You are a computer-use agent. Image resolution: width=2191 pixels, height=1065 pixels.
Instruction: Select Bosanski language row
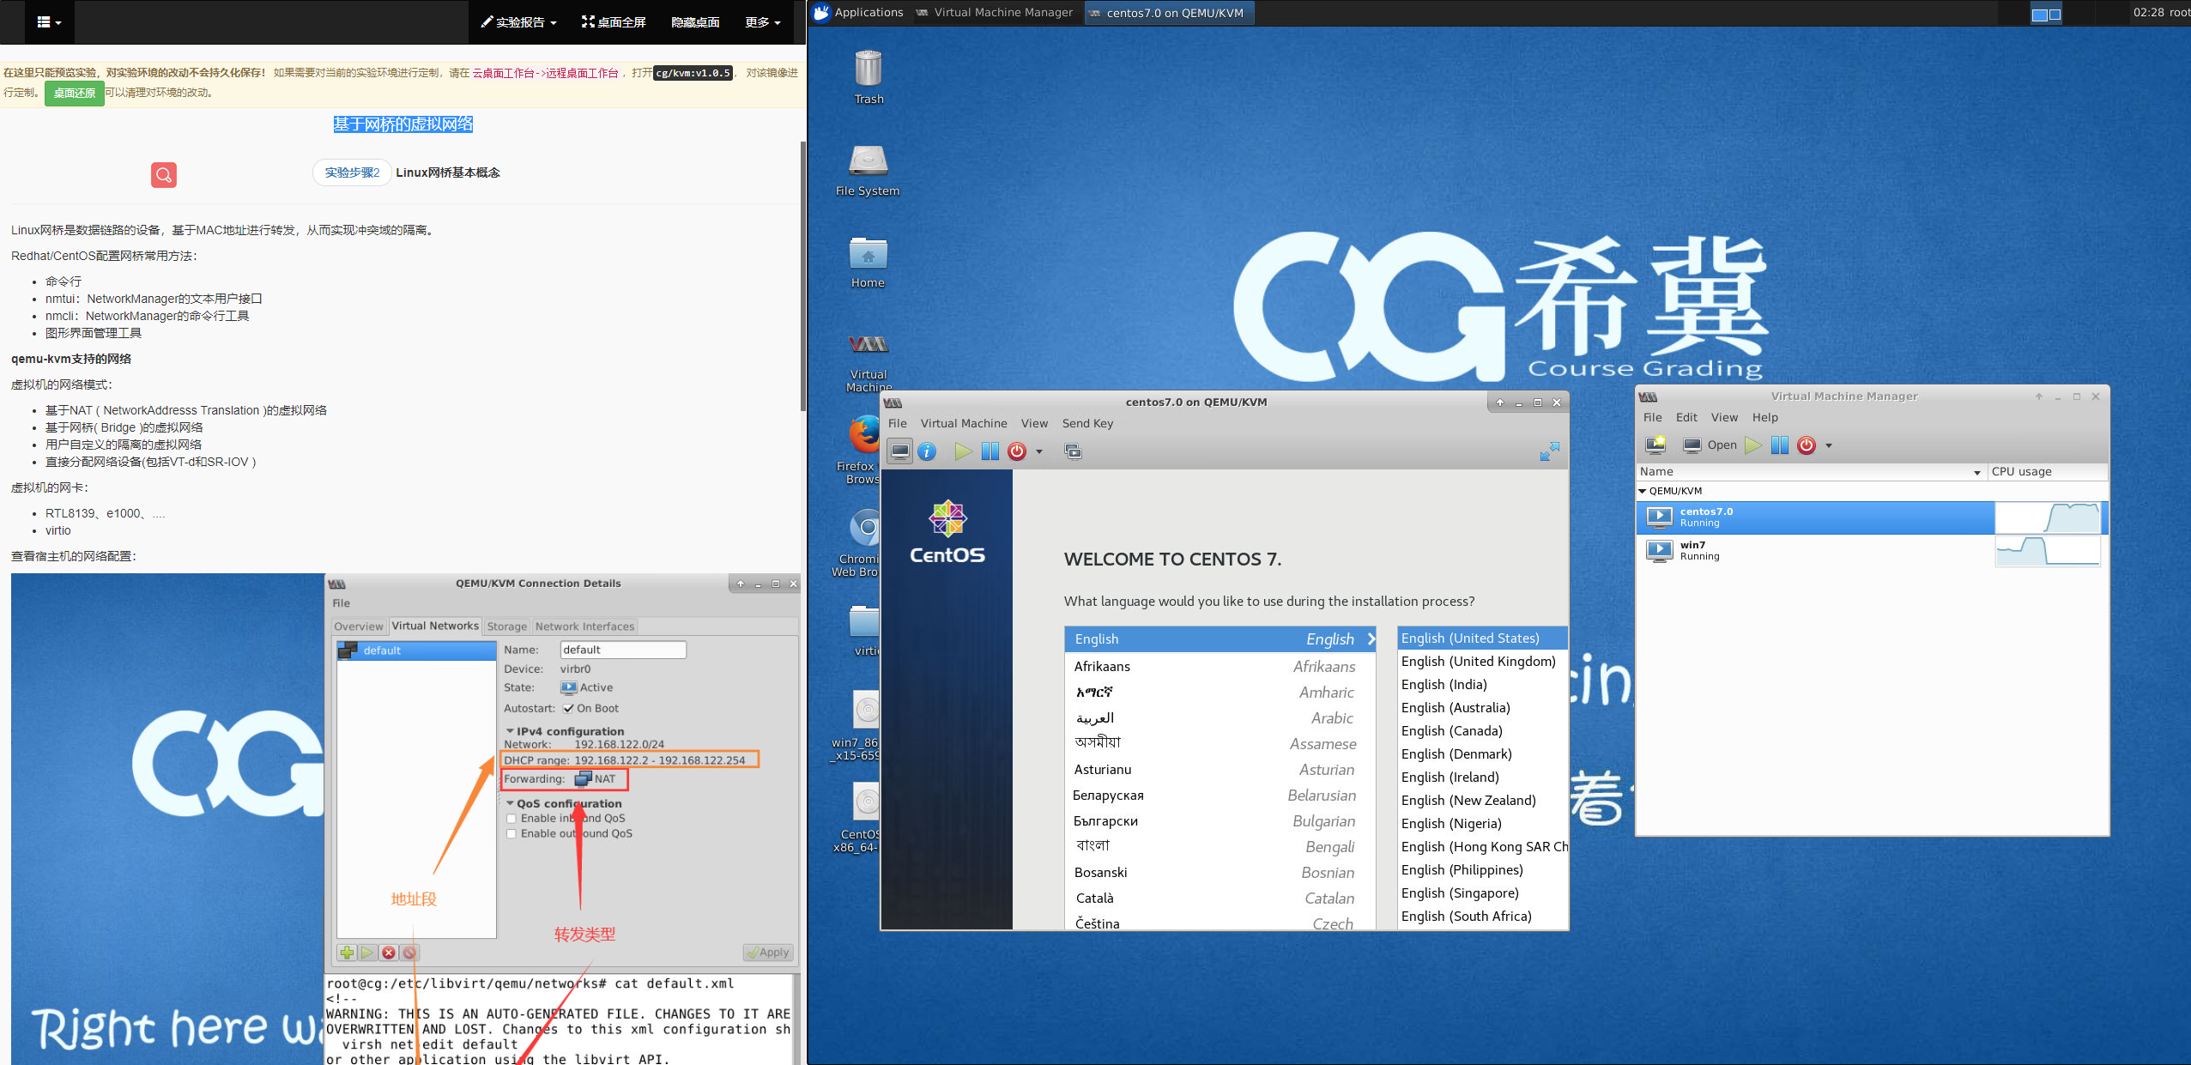click(x=1220, y=873)
